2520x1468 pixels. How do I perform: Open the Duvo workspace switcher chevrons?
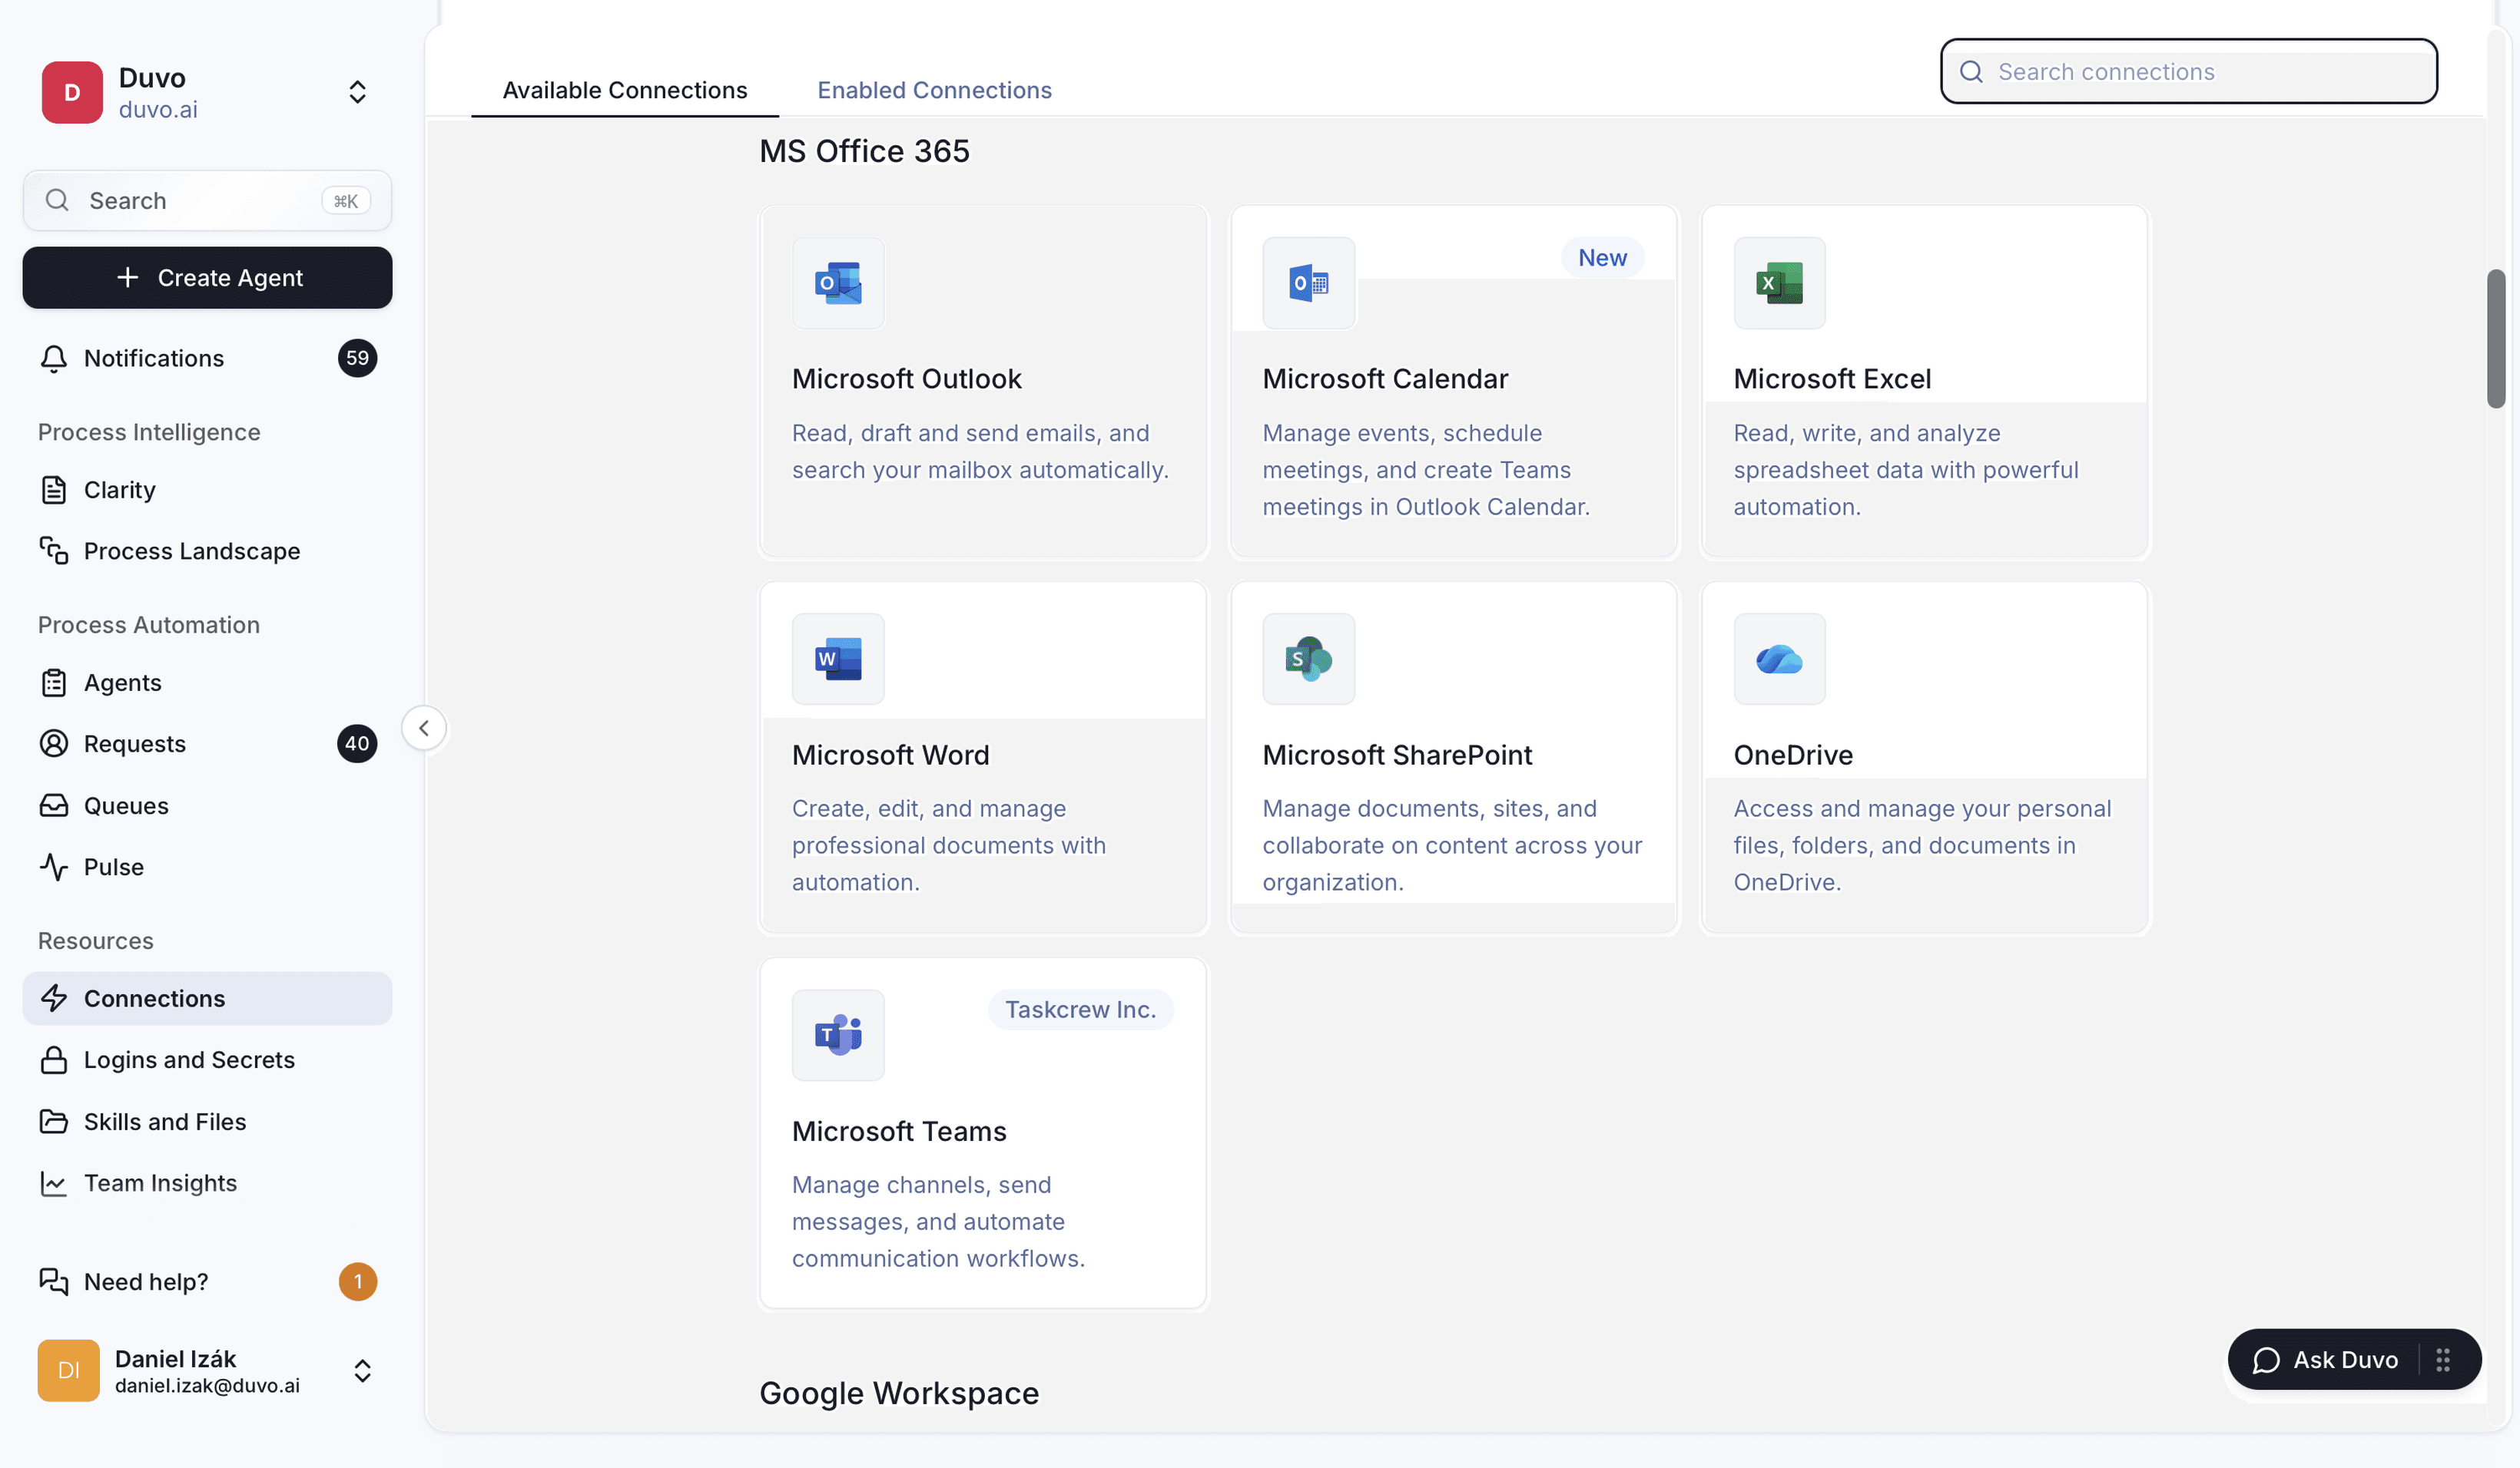(357, 92)
